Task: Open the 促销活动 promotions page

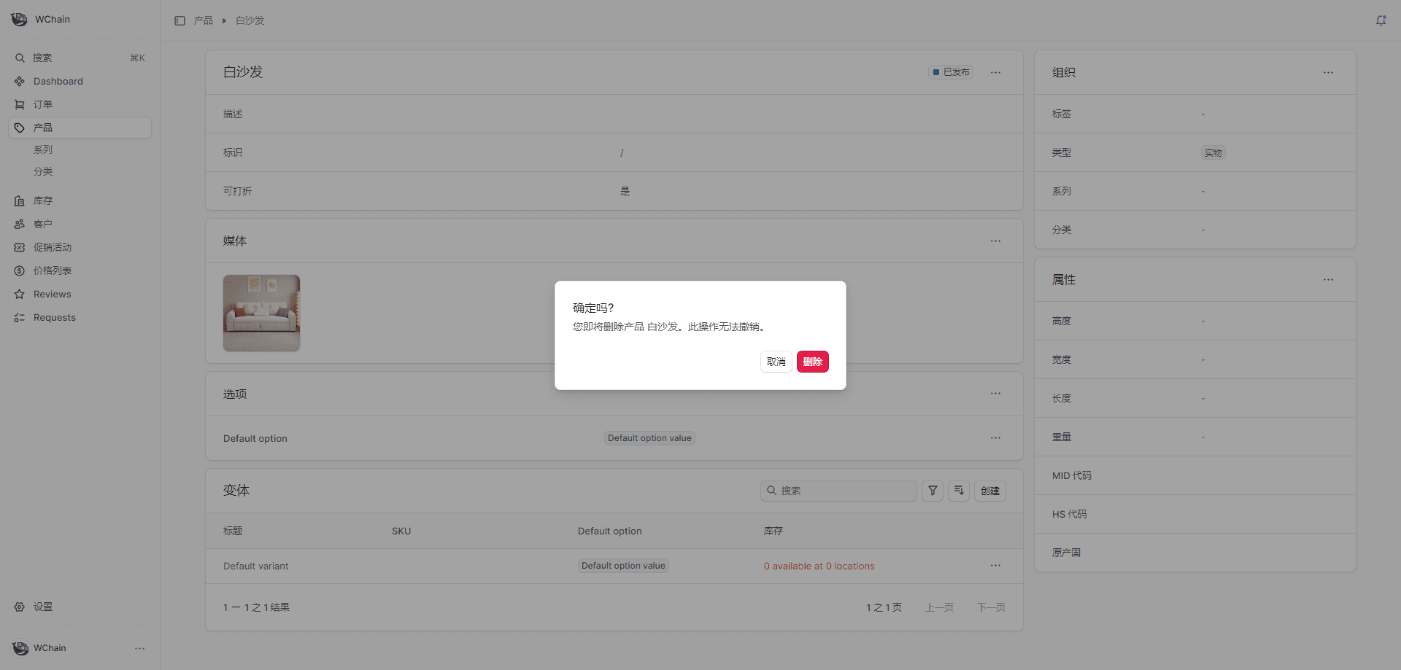Action: 53,247
